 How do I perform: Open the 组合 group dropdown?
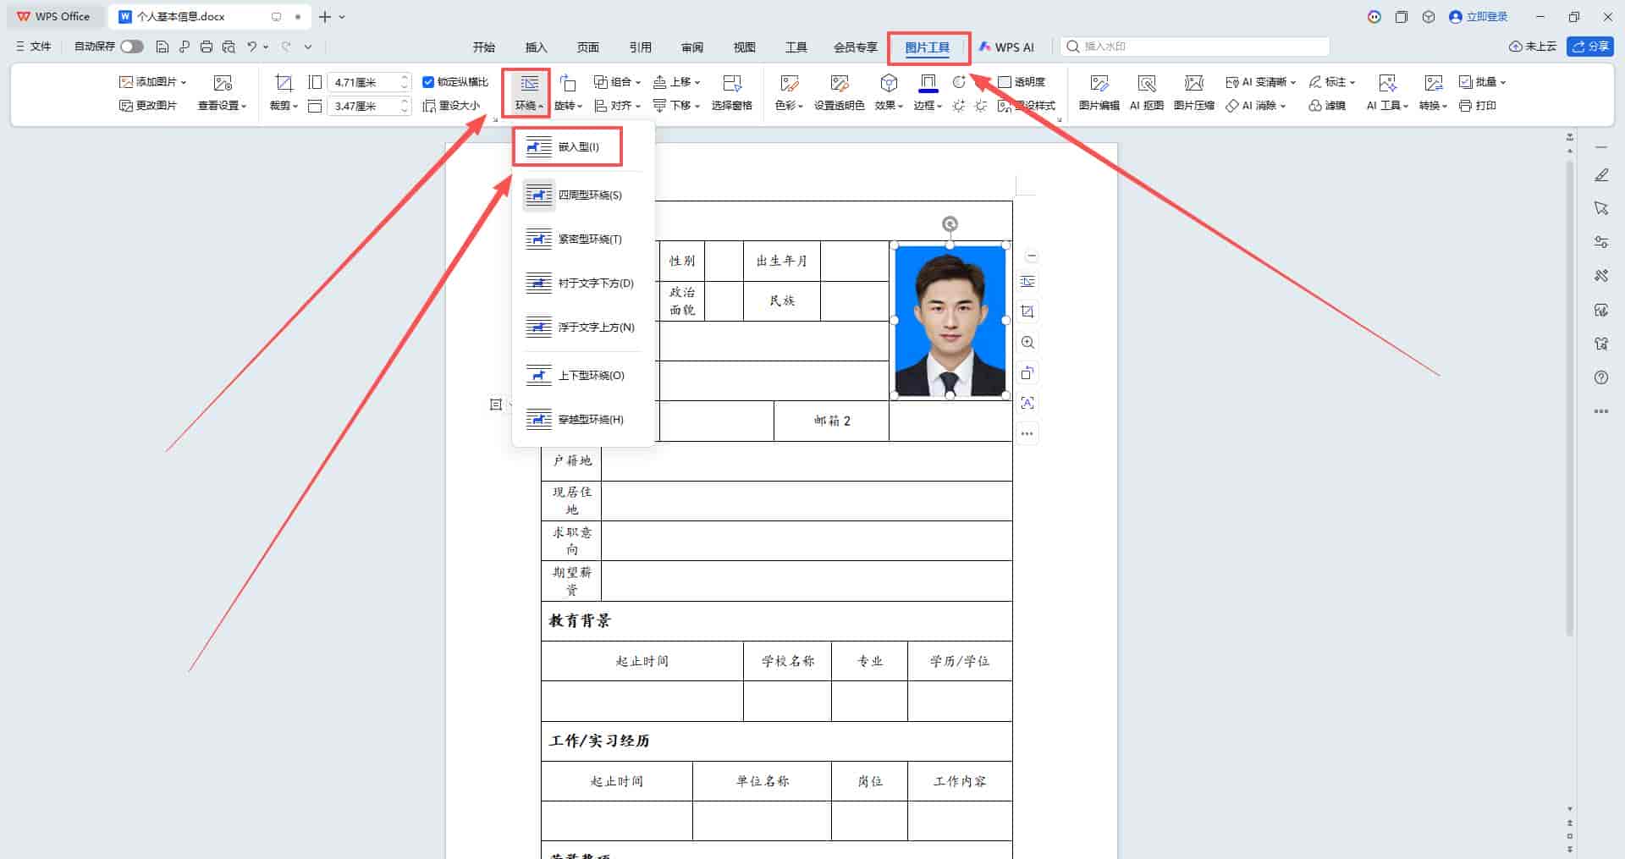pyautogui.click(x=617, y=82)
